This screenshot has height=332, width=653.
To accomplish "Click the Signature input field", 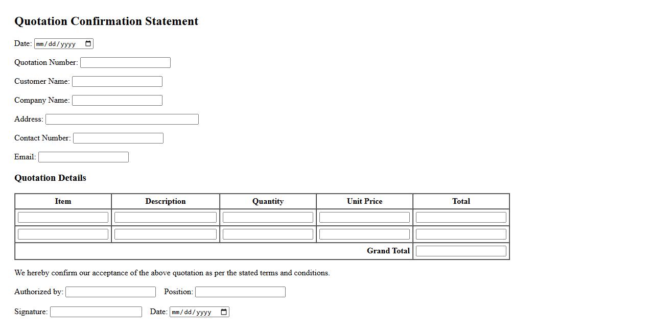I will pyautogui.click(x=96, y=312).
